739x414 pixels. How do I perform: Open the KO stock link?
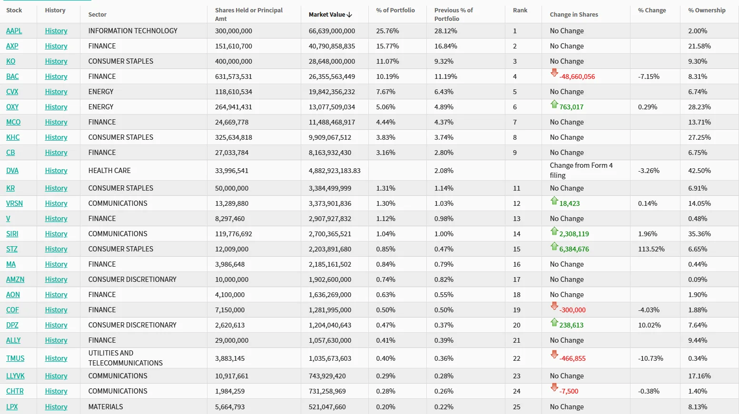pyautogui.click(x=11, y=61)
